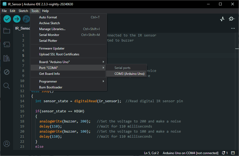Click Arduino Uno on COM4 in status bar
The width and height of the screenshot is (239, 156).
coord(190,153)
